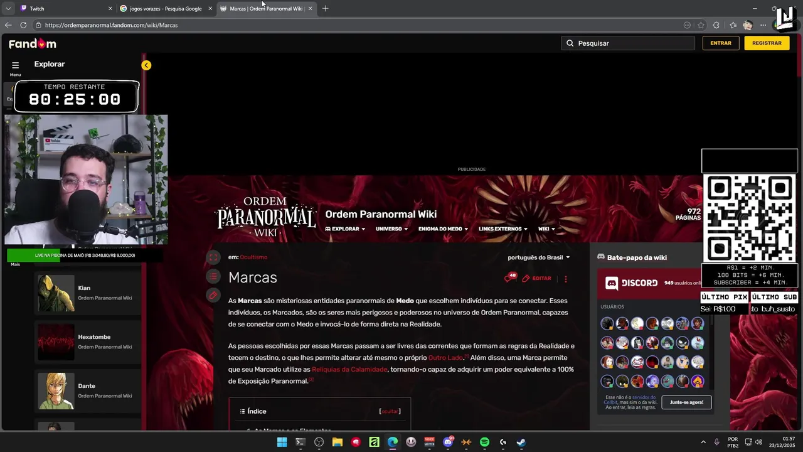
Task: Open the favorites list icon
Action: (x=733, y=25)
